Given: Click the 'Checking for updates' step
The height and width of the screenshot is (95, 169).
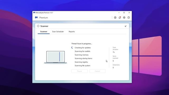Looking at the screenshot, I should click(83, 48).
